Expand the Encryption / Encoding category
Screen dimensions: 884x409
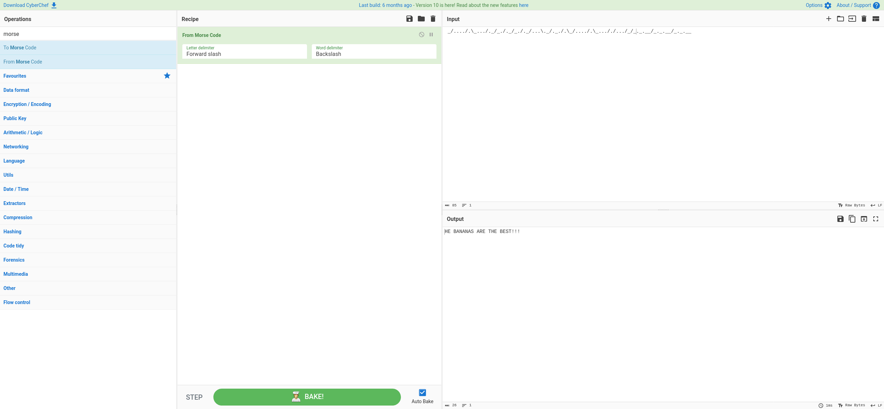pyautogui.click(x=27, y=104)
